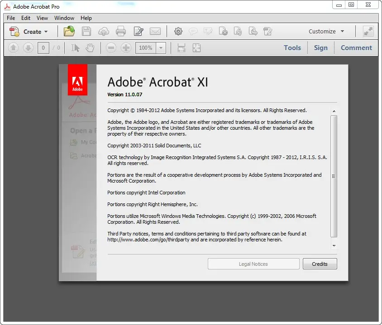This screenshot has height=325, width=382.
Task: Open the zoom level dropdown arrow
Action: click(x=161, y=48)
